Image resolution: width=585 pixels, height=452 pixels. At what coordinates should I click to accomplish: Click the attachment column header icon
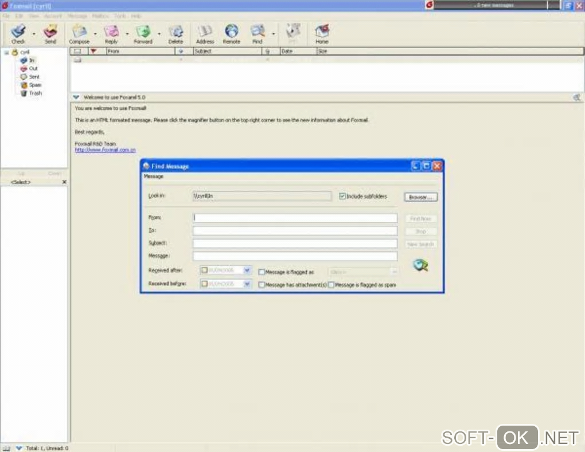[267, 52]
